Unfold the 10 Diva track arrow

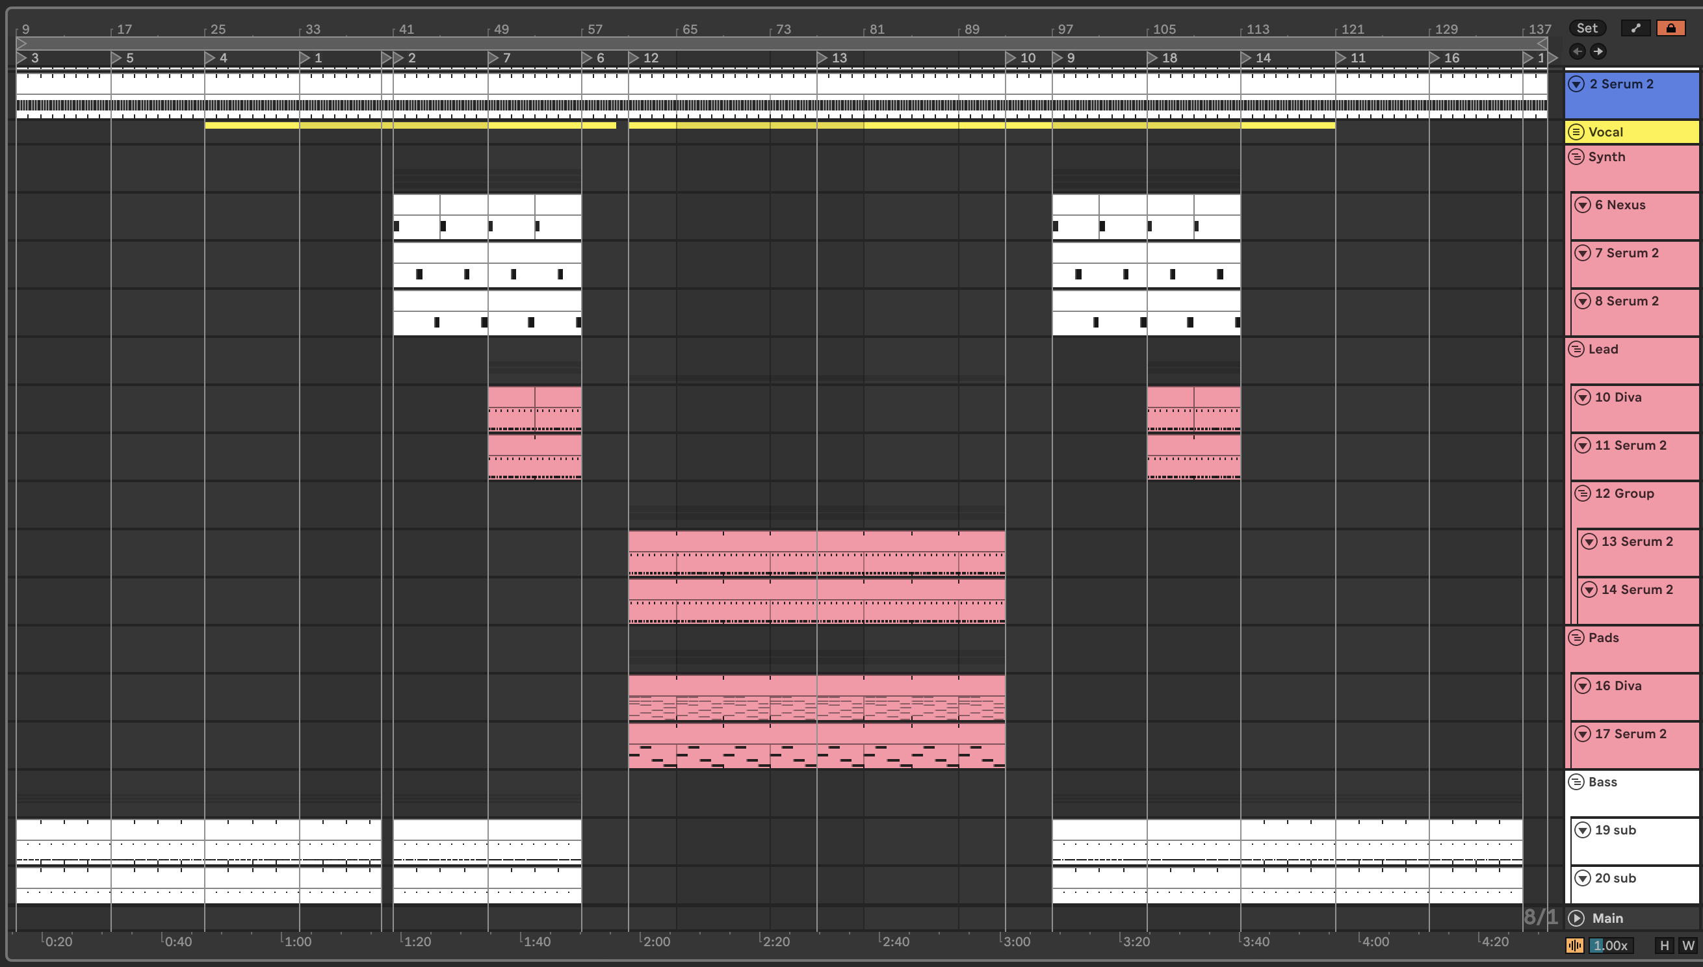(x=1583, y=398)
